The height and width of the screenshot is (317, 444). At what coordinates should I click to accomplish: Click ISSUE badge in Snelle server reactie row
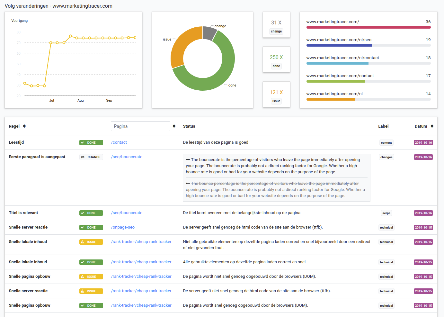[x=91, y=291]
